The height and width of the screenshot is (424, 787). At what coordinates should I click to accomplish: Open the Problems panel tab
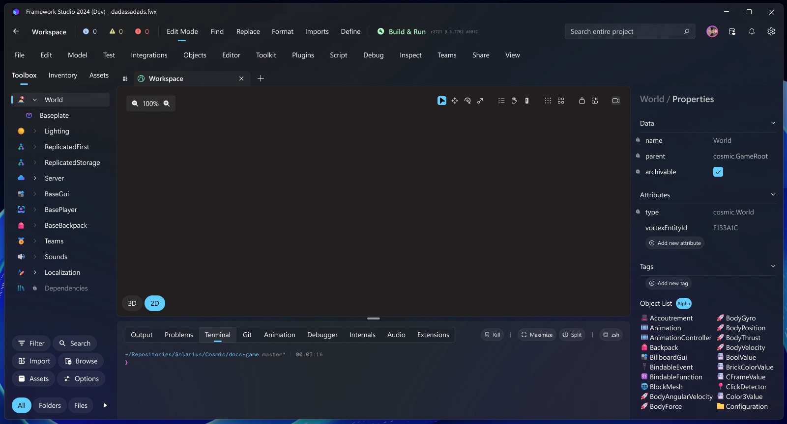(179, 335)
